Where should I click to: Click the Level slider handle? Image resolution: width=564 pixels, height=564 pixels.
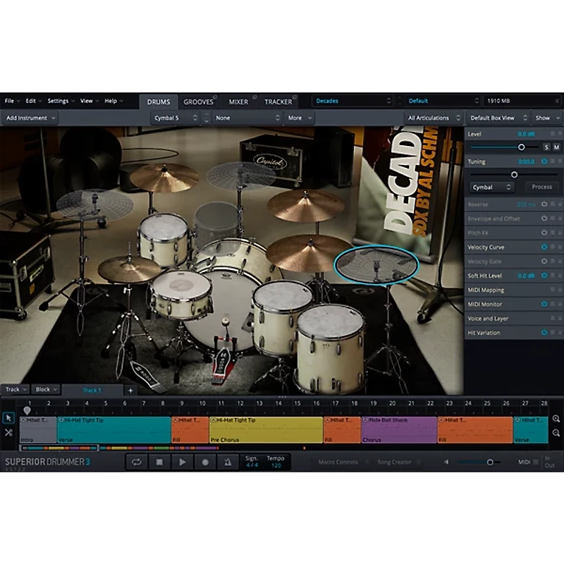521,147
